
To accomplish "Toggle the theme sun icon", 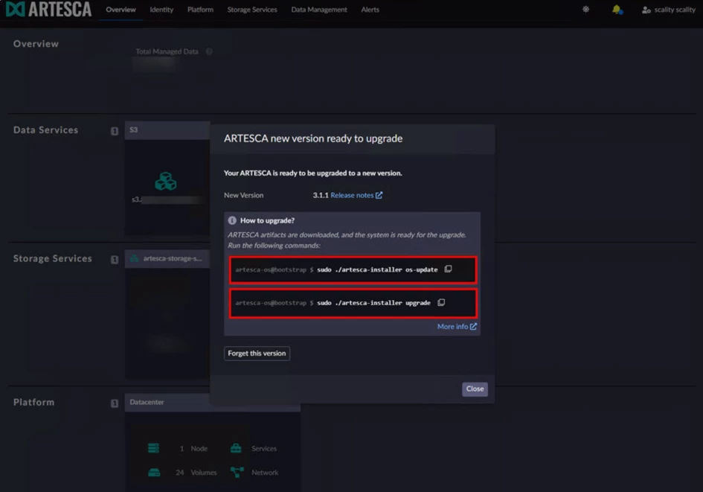I will pos(585,10).
